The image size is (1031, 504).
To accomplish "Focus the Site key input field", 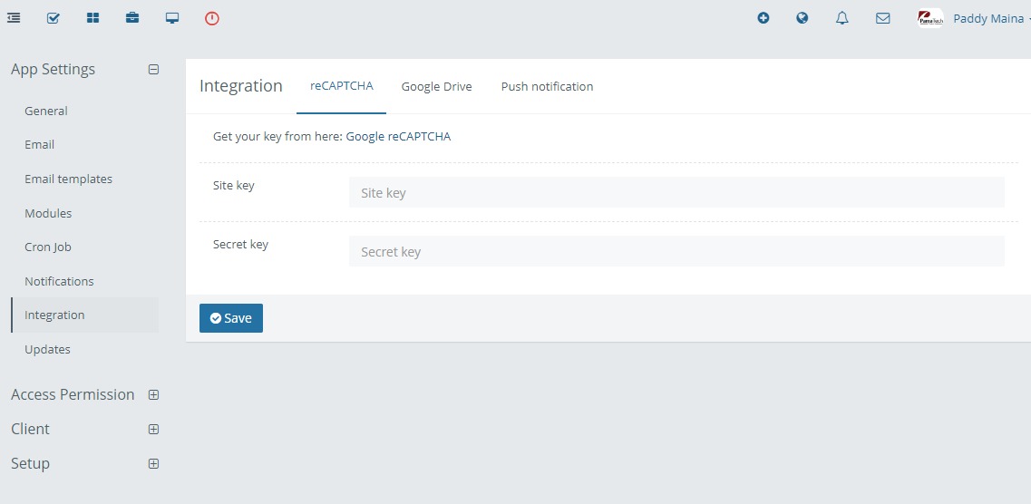I will tap(676, 192).
